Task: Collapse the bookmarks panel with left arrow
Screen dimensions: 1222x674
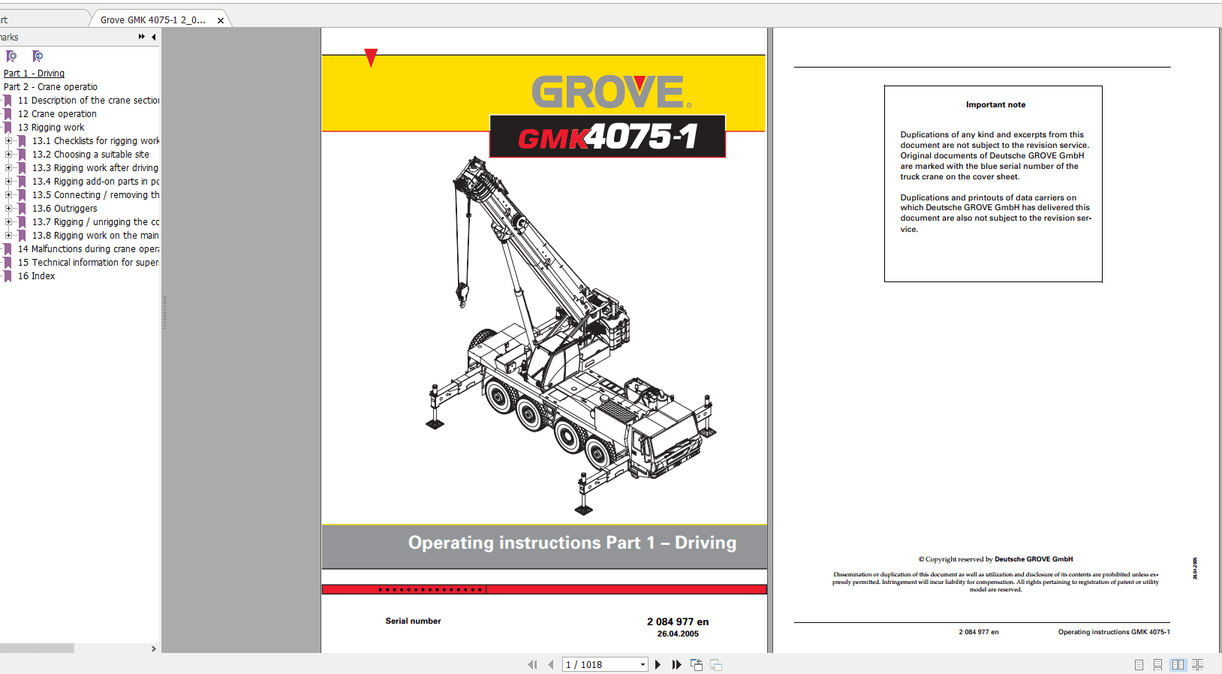Action: pos(153,37)
